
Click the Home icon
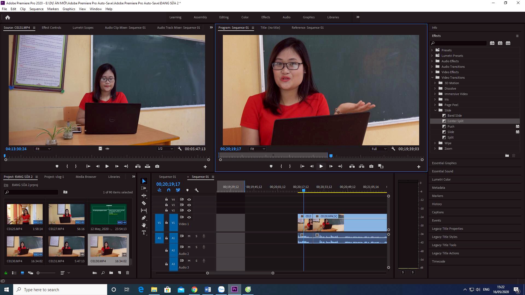click(8, 17)
